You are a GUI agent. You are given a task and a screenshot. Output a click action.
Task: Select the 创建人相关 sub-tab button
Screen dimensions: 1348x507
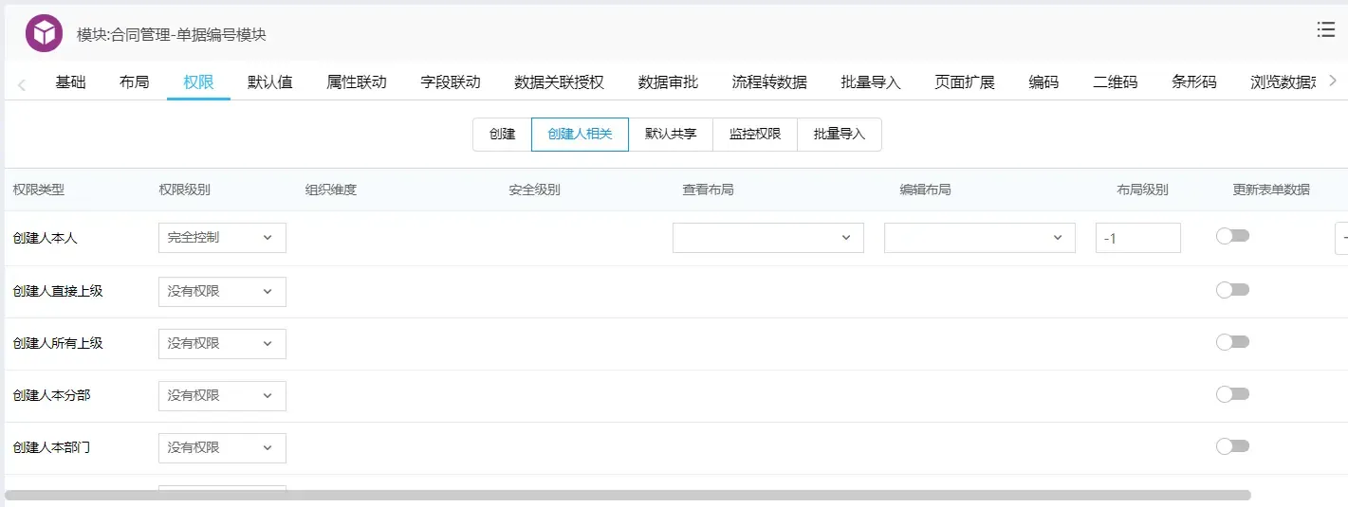580,135
